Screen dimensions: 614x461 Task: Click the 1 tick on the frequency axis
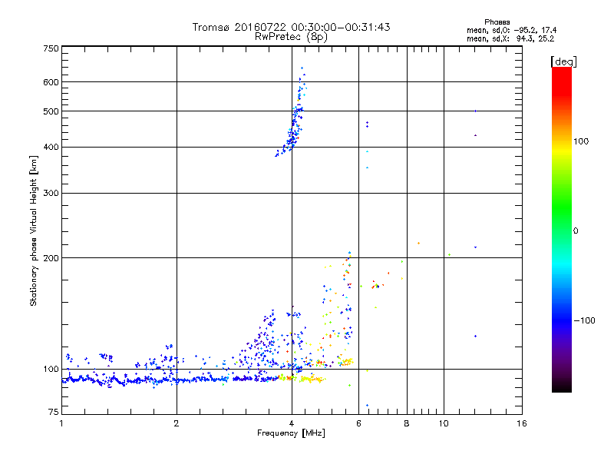click(x=61, y=424)
